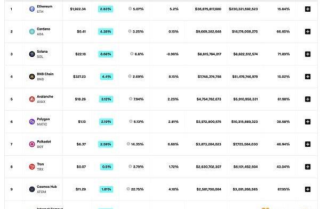Click the Avalanche AVAX logo icon
The height and width of the screenshot is (209, 320).
point(32,99)
